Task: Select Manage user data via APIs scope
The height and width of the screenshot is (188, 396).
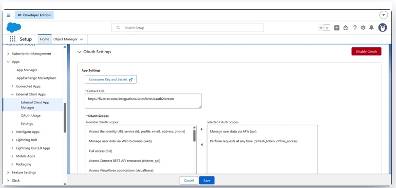Action: click(x=233, y=132)
